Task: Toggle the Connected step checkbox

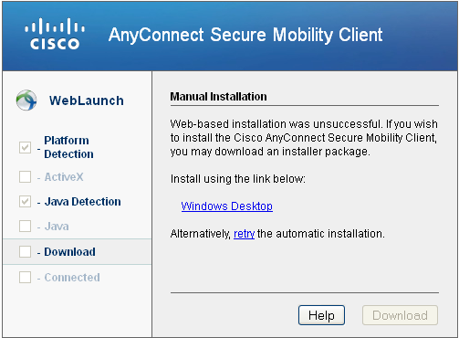Action: coord(25,278)
